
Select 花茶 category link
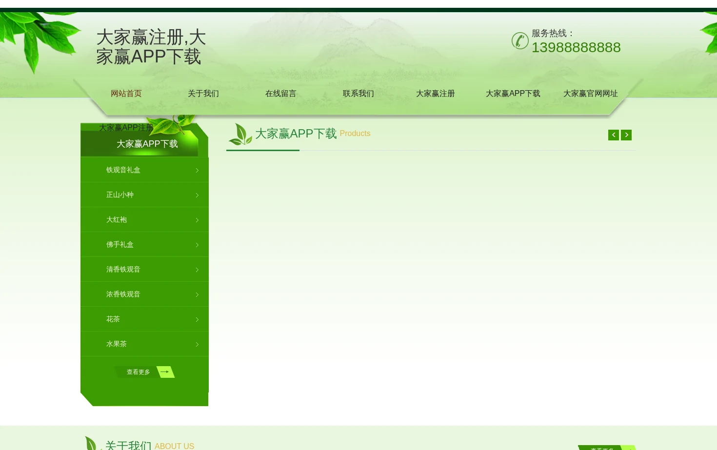point(113,319)
